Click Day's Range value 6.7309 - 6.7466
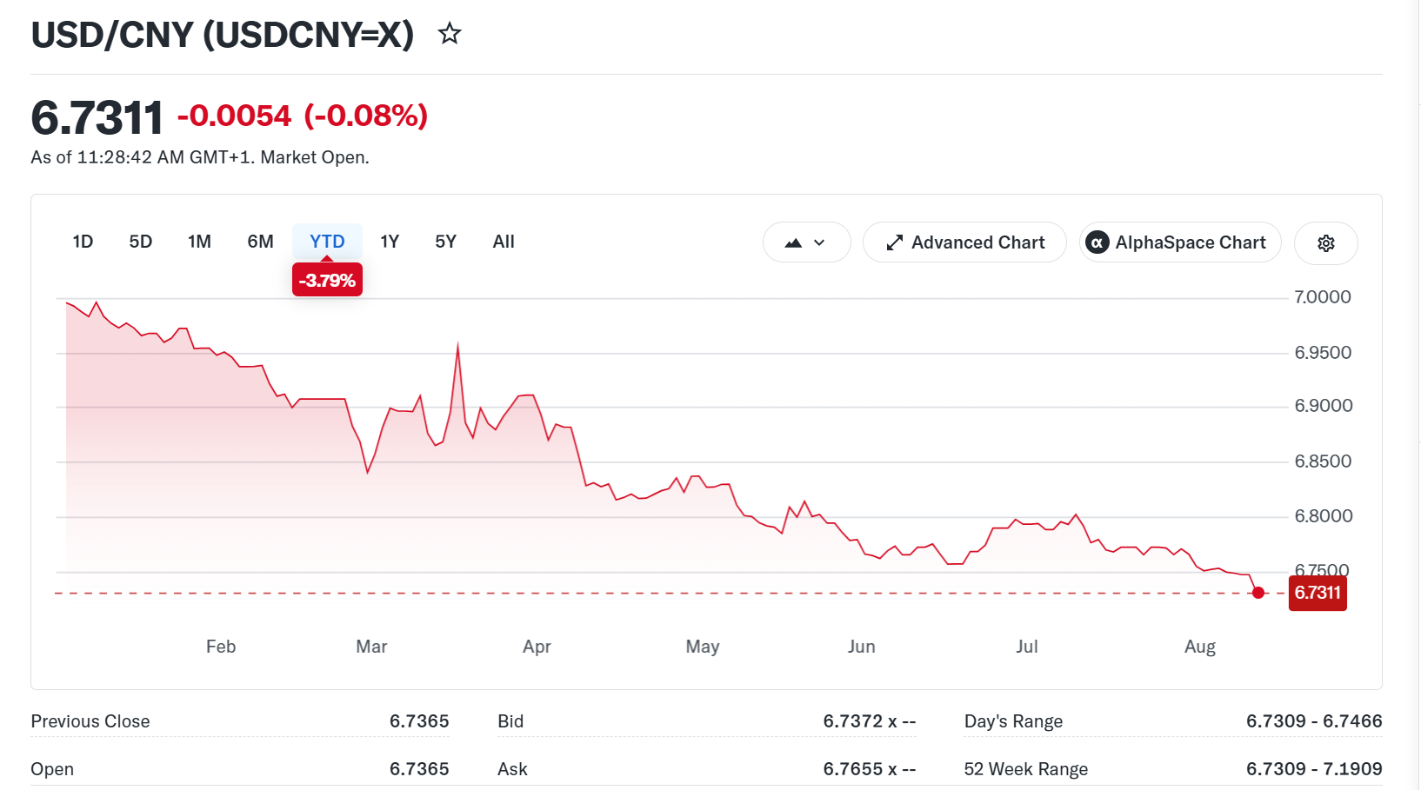 coord(1314,721)
